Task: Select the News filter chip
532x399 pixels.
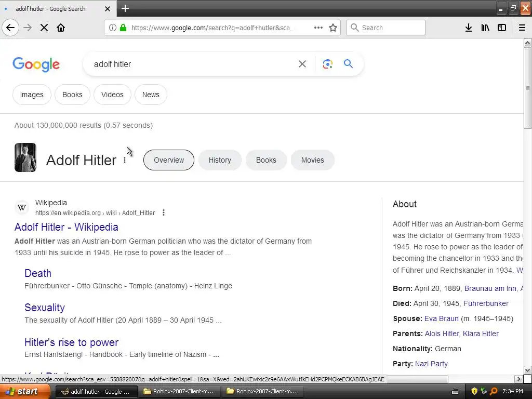Action: click(x=151, y=95)
